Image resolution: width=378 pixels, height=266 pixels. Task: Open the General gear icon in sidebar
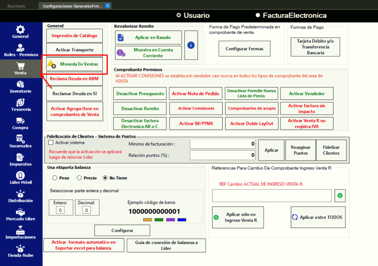pyautogui.click(x=20, y=32)
